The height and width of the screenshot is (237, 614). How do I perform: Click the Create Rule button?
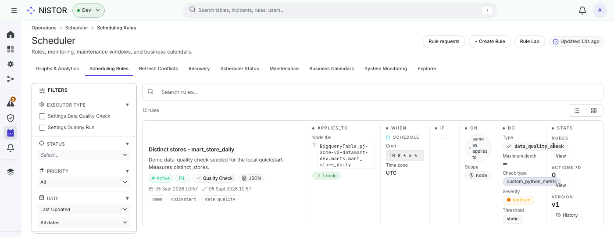[x=490, y=41]
